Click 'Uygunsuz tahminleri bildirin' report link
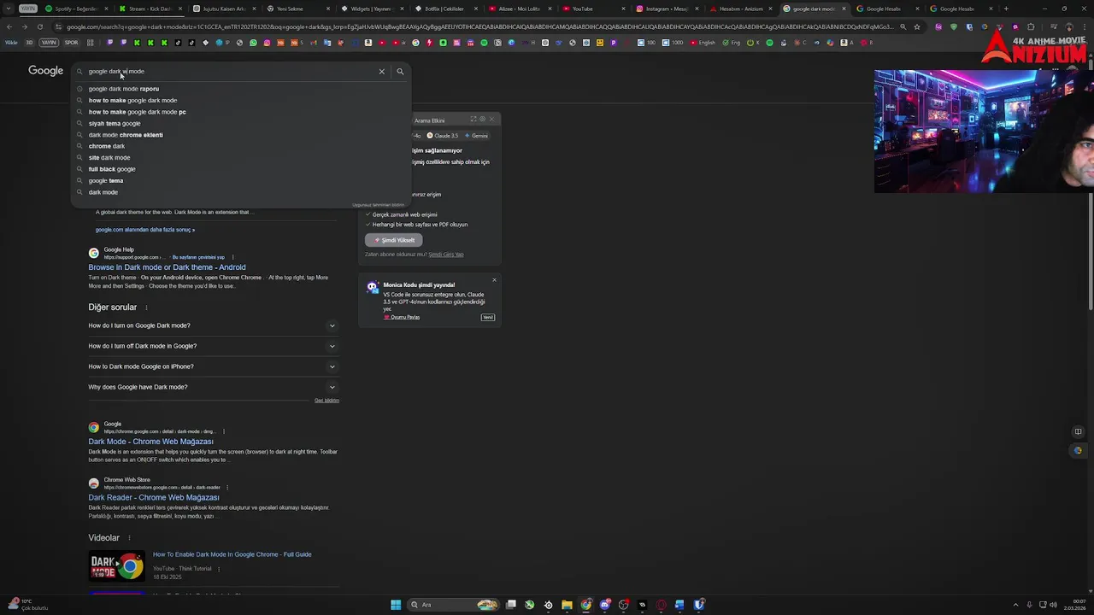The width and height of the screenshot is (1094, 615). coord(379,205)
